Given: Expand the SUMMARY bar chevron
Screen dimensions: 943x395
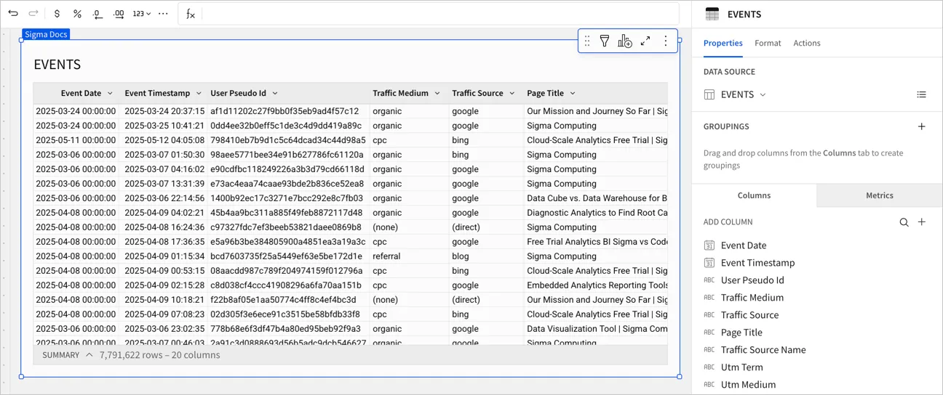Looking at the screenshot, I should click(x=89, y=355).
